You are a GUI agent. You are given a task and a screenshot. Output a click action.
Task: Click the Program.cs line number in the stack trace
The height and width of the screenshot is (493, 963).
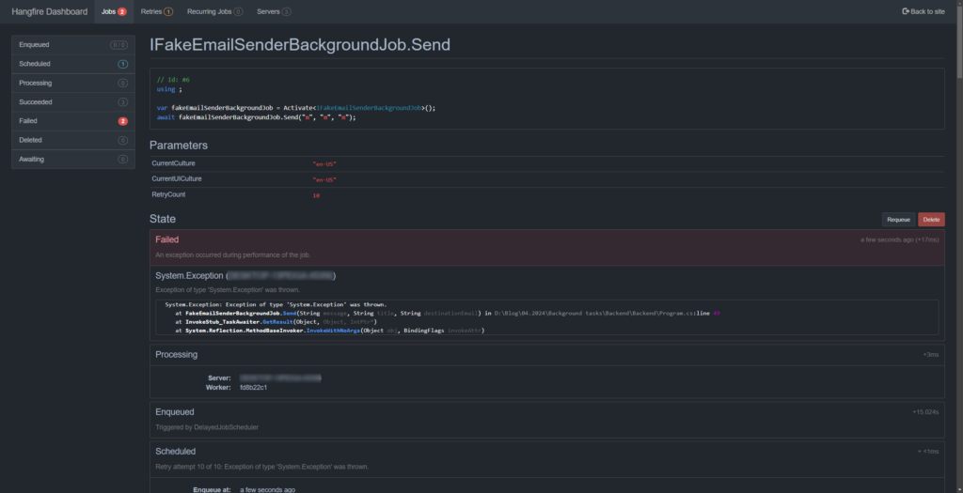(717, 312)
